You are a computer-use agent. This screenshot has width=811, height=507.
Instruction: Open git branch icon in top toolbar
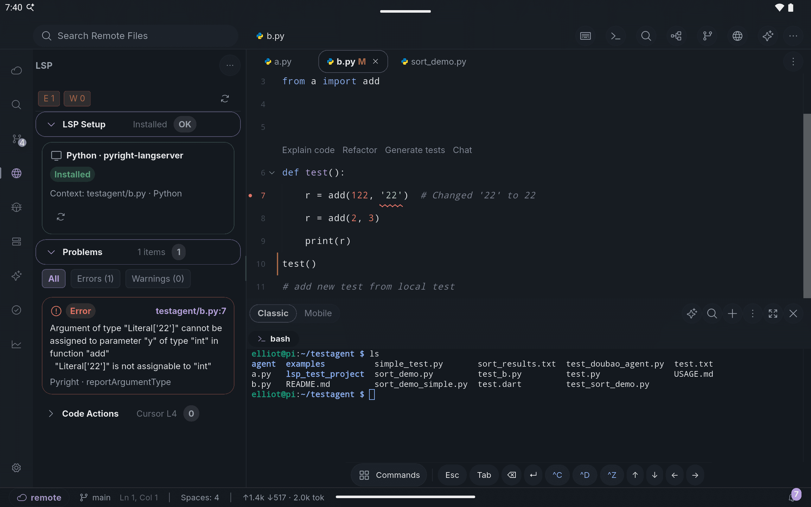707,36
